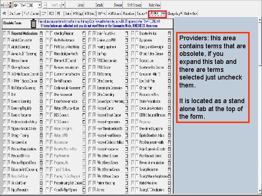The height and width of the screenshot is (196, 262).
Task: Toggle the Y box for PTSD Screen
Action: 90,68
